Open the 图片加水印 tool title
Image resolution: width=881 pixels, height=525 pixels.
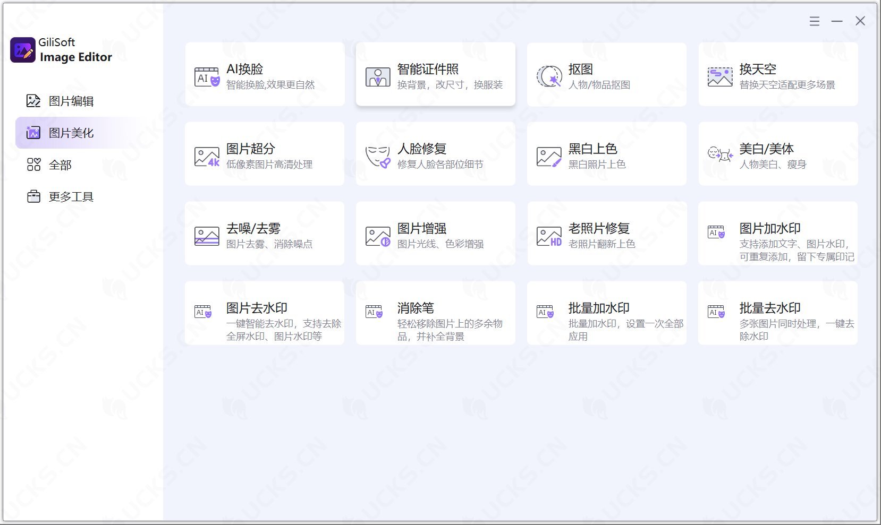coord(770,228)
